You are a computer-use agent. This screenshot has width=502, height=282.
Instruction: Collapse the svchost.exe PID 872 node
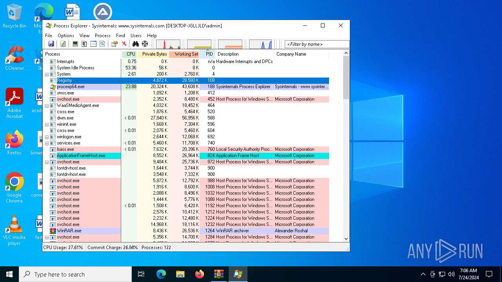[x=47, y=162]
